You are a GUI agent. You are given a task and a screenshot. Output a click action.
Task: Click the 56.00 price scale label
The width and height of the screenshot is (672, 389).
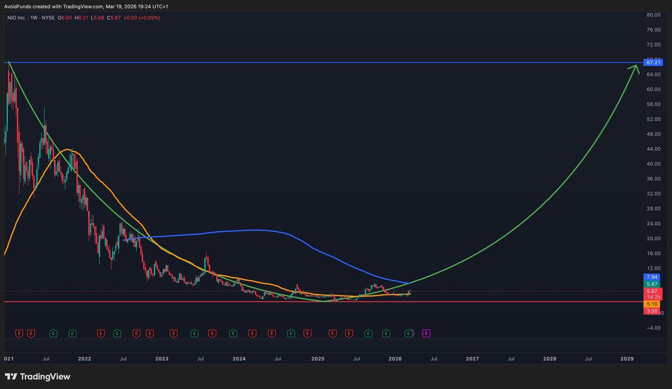654,104
